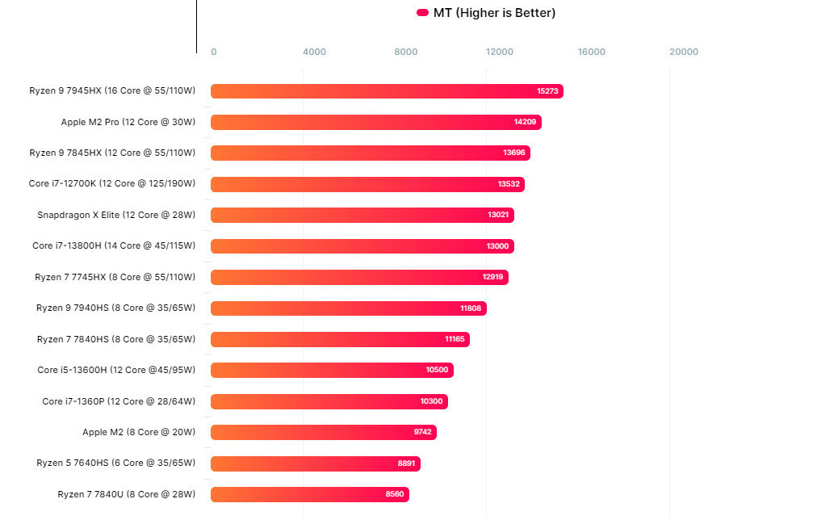Click the 20000 x-axis tick label
The width and height of the screenshot is (817, 520).
[684, 52]
